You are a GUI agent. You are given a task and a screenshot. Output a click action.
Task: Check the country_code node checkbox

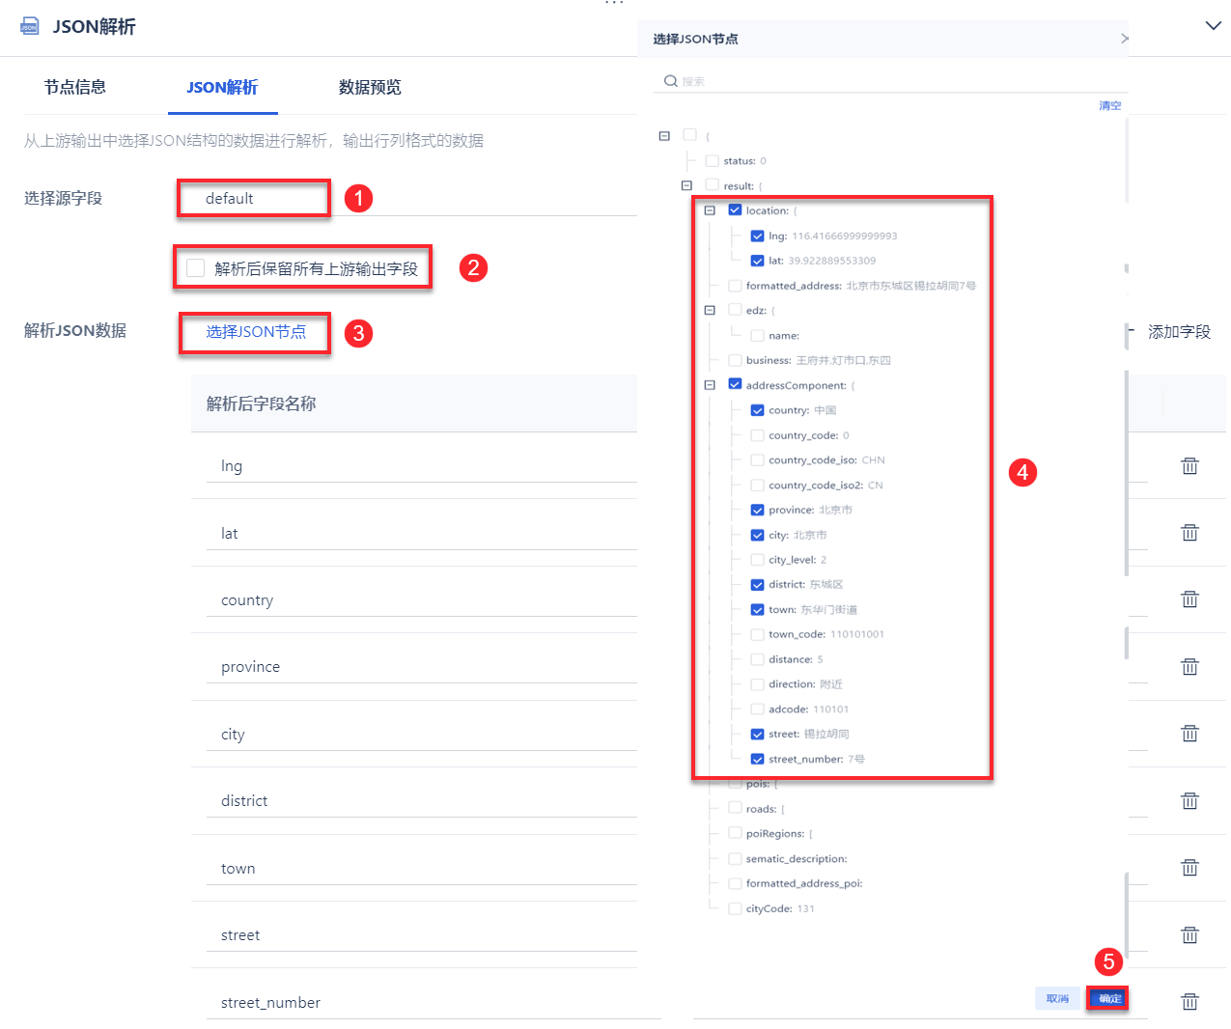click(758, 435)
